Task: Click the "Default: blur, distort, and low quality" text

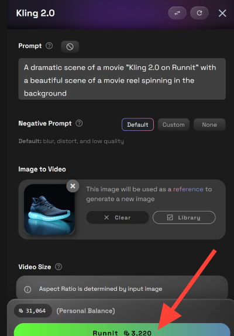Action: [x=71, y=141]
